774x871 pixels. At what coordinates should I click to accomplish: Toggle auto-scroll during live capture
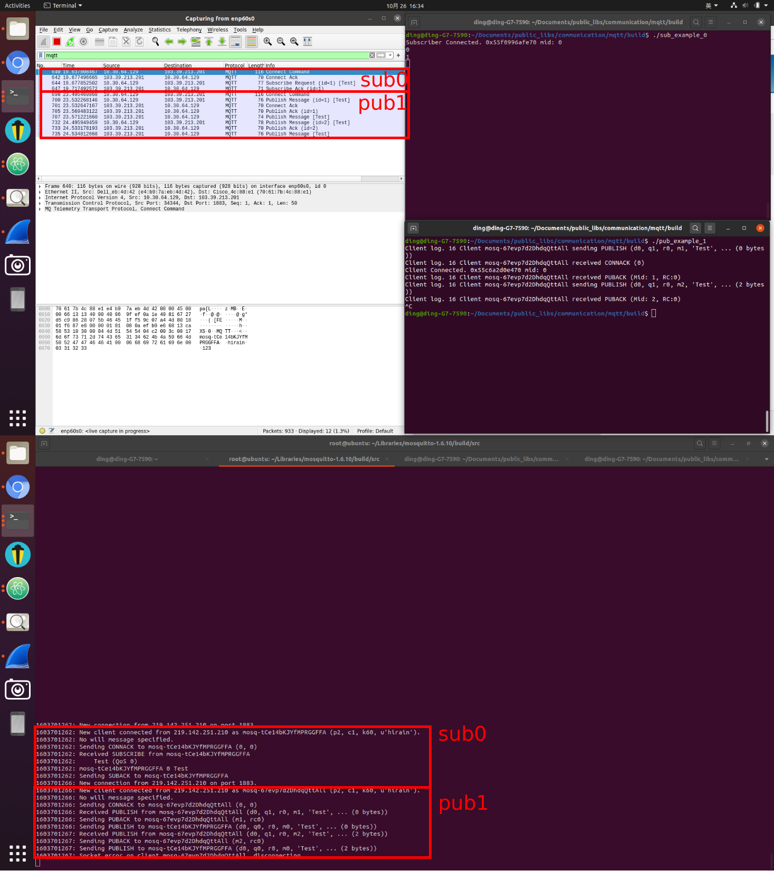point(236,42)
